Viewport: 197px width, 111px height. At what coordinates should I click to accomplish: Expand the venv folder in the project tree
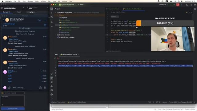point(58,15)
